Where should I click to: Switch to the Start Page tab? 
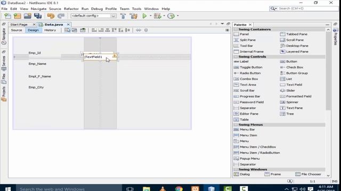19,24
